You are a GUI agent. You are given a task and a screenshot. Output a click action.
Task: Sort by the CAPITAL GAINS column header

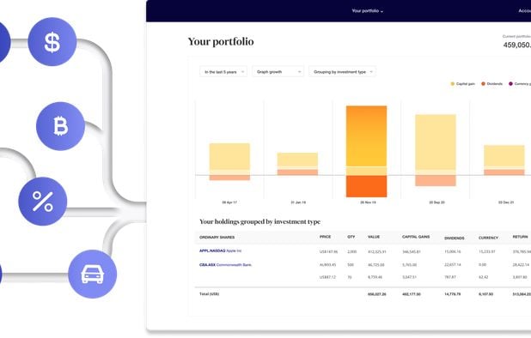(416, 237)
